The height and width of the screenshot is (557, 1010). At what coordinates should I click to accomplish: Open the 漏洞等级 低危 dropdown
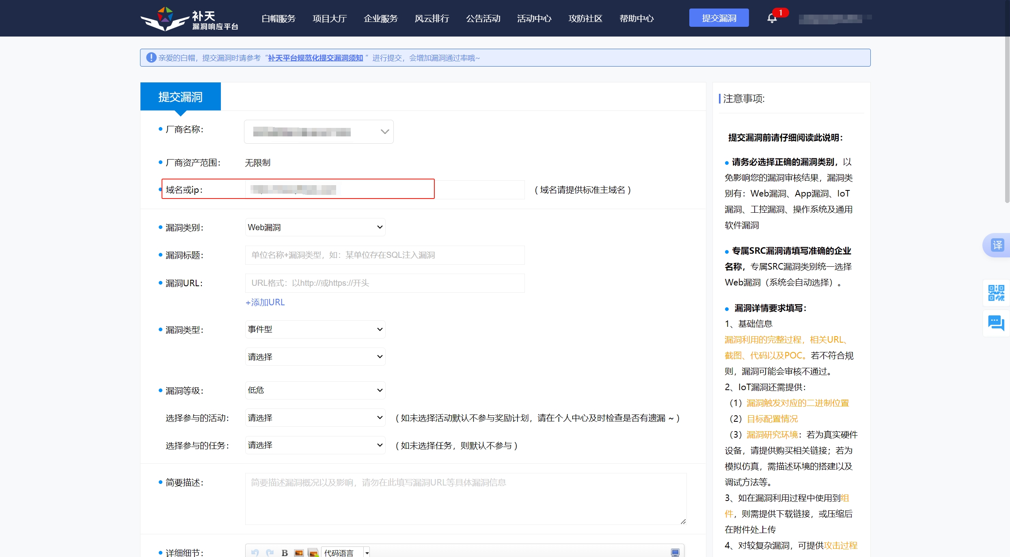[315, 390]
